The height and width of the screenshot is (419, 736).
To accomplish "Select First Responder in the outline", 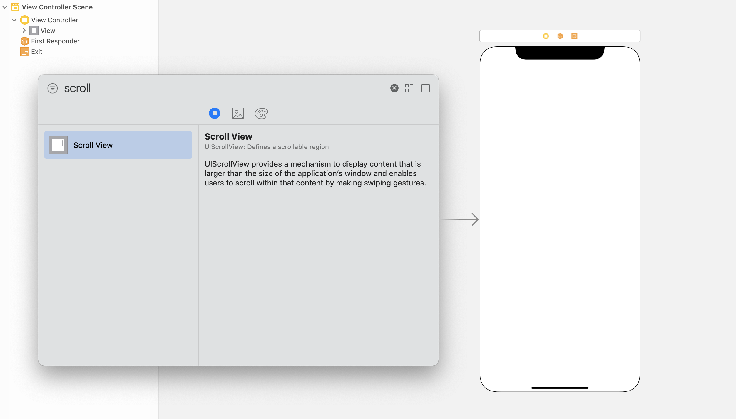I will (55, 41).
